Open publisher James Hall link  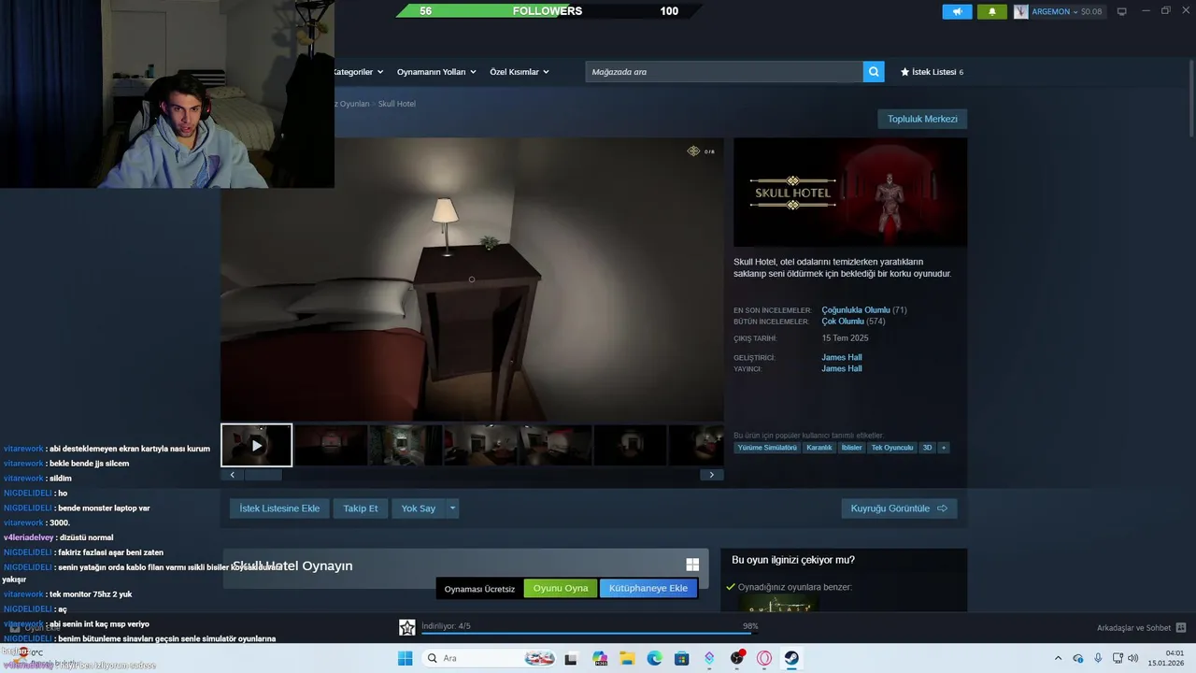tap(842, 368)
